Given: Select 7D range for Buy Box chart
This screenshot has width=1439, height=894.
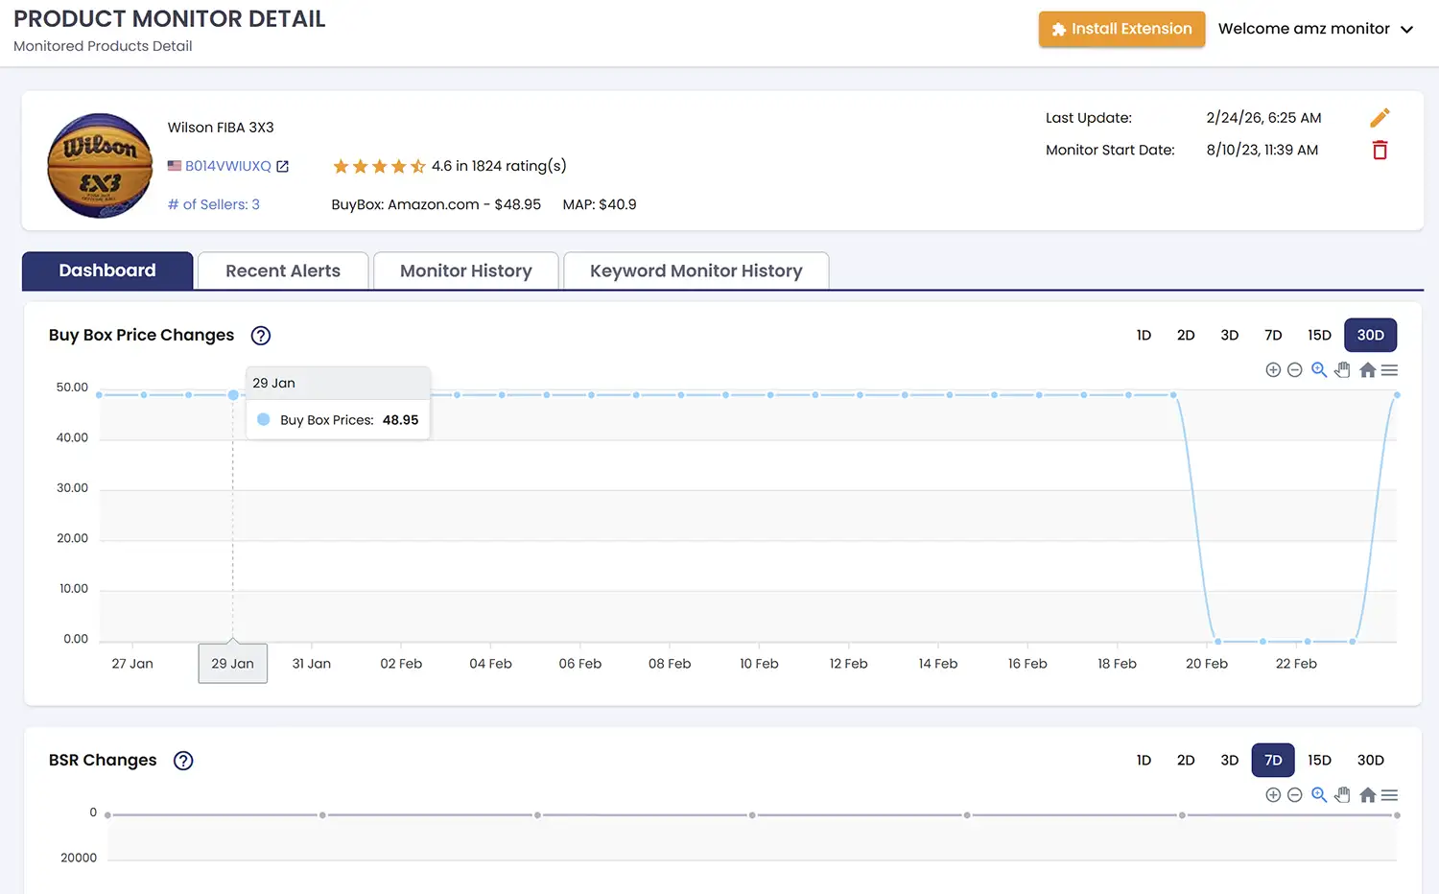Looking at the screenshot, I should pyautogui.click(x=1273, y=336).
